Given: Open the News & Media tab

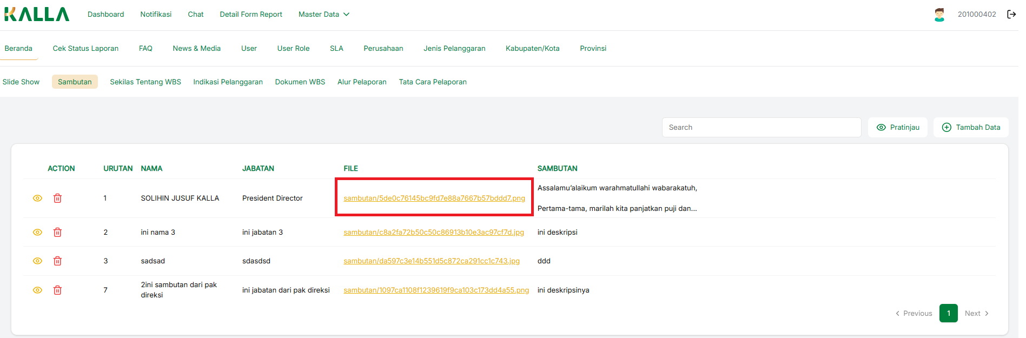Looking at the screenshot, I should click(x=196, y=49).
